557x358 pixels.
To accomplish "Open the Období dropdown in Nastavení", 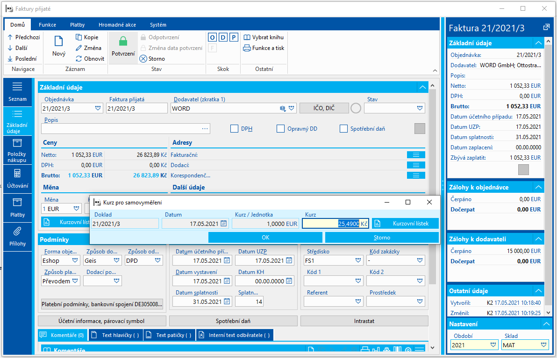I will [493, 345].
